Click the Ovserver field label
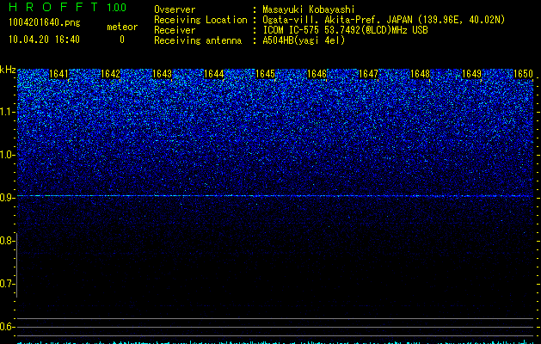The image size is (541, 344). 175,9
